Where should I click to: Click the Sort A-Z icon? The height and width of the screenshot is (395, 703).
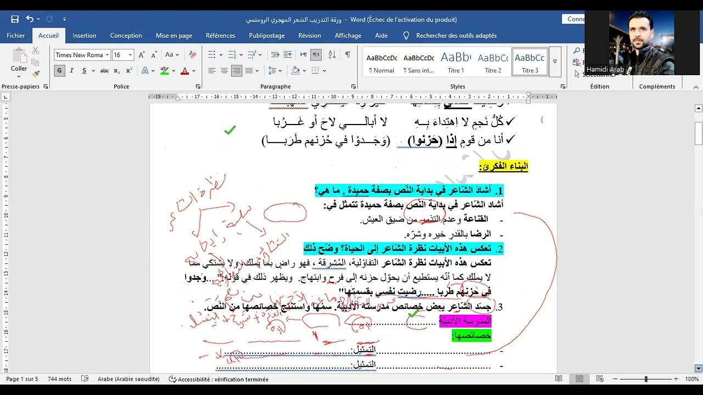[x=332, y=55]
